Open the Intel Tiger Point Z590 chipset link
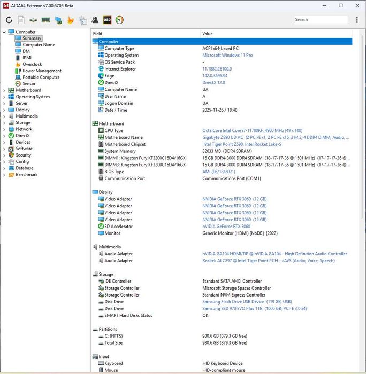 pos(242,144)
